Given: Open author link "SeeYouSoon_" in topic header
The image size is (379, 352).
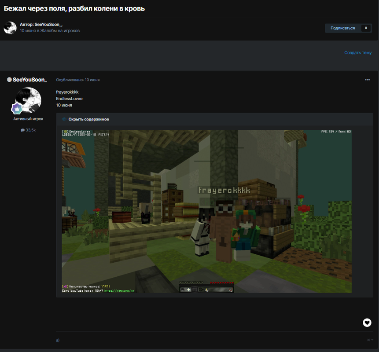Looking at the screenshot, I should pos(48,24).
